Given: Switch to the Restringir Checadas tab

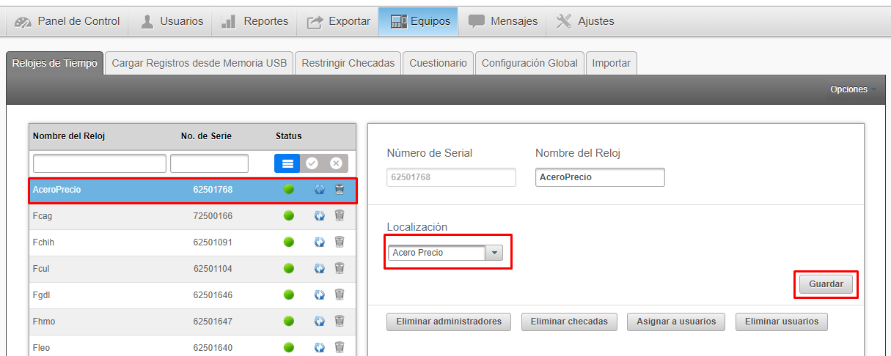Looking at the screenshot, I should point(348,63).
